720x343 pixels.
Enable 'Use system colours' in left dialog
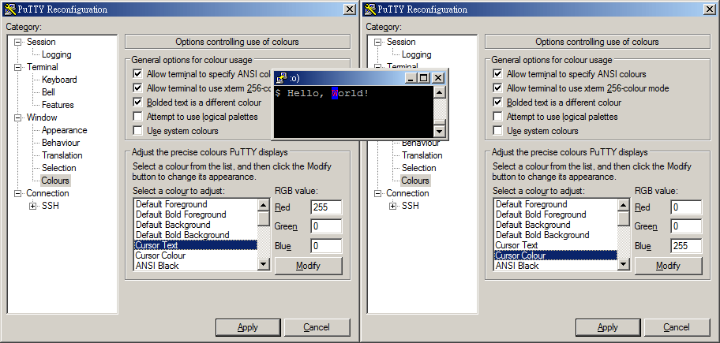[x=137, y=131]
